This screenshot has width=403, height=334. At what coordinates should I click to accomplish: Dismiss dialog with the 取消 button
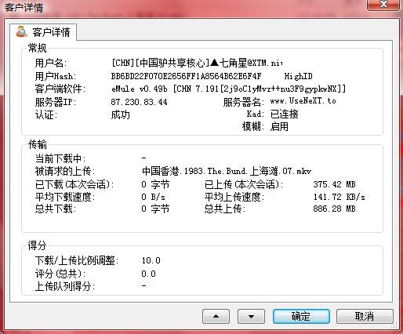(x=365, y=317)
